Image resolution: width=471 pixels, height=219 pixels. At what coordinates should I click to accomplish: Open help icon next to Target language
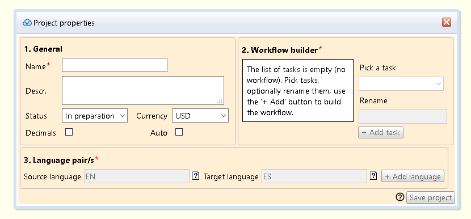tap(373, 176)
